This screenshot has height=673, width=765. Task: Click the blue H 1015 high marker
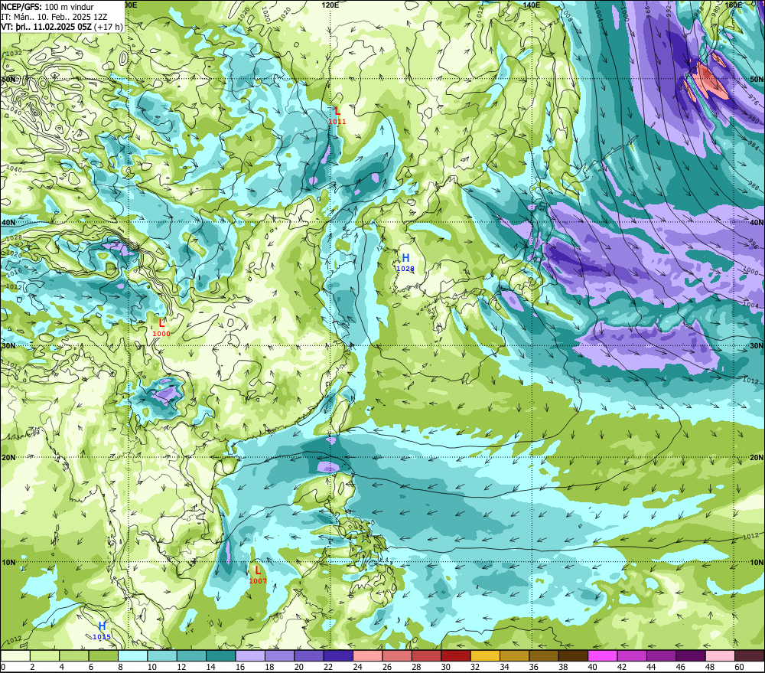[x=102, y=631]
